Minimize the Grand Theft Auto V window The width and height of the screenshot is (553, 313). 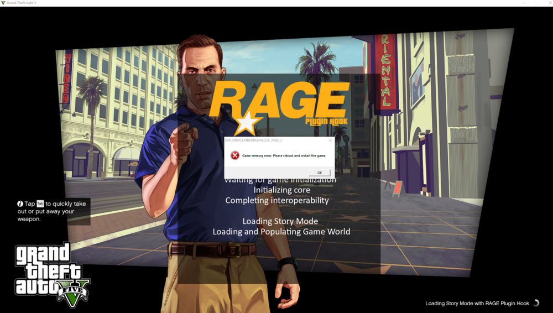pyautogui.click(x=524, y=3)
